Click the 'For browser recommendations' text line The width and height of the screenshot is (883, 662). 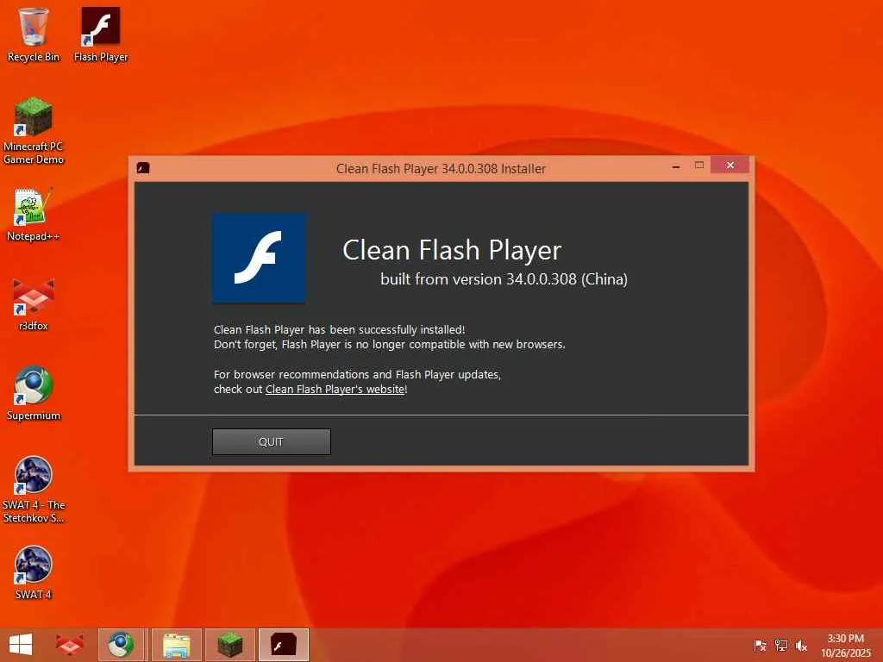pyautogui.click(x=357, y=374)
